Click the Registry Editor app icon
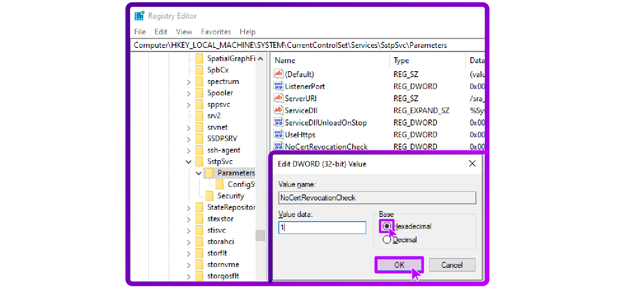This screenshot has height=289, width=617. click(x=139, y=16)
